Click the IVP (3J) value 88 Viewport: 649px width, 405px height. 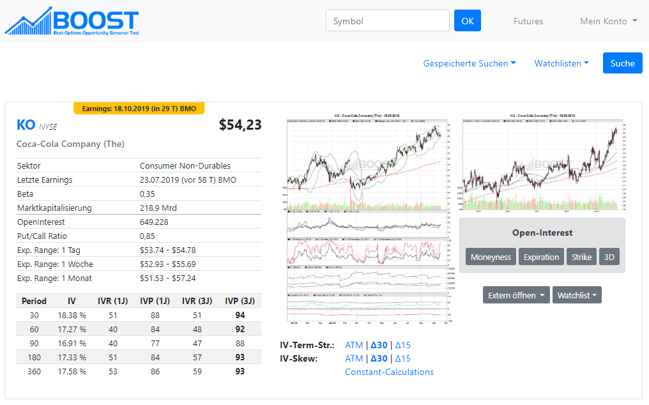(240, 343)
